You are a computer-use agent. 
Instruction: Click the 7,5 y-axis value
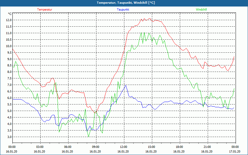pyautogui.click(x=9, y=78)
